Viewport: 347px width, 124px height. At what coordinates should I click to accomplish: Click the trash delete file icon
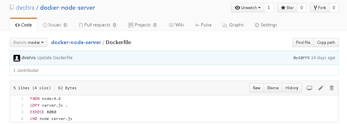tap(332, 88)
